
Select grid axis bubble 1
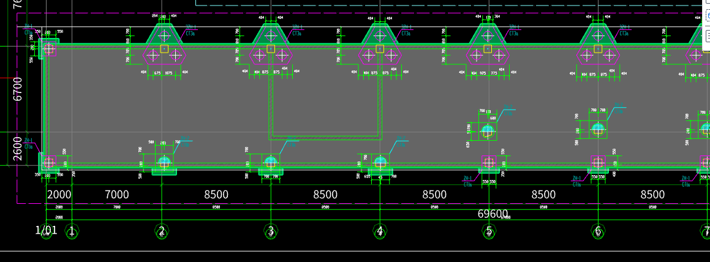pos(72,233)
